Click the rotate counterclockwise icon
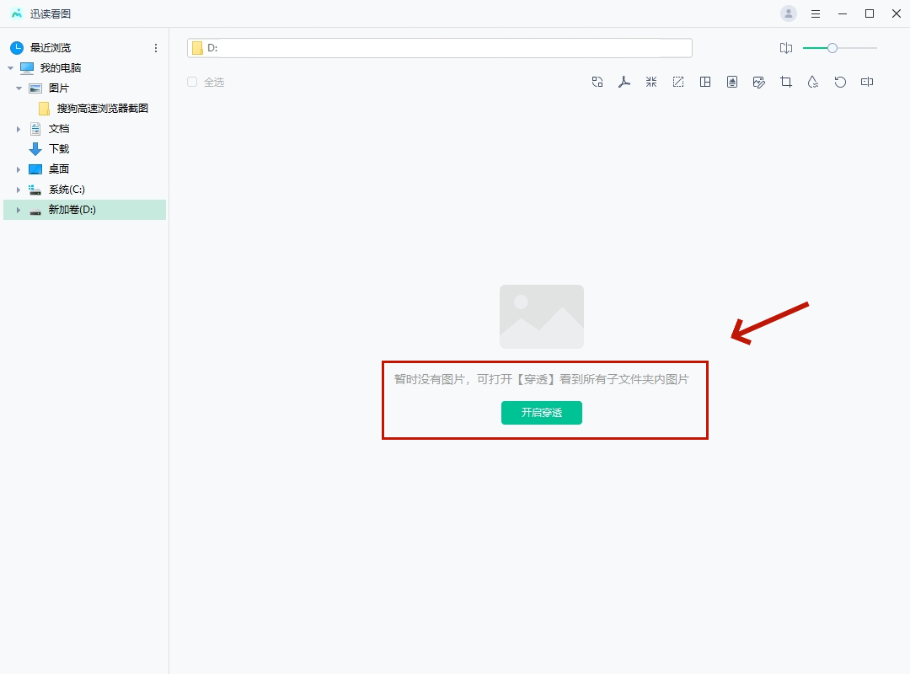Screen dimensions: 910x674 [x=840, y=82]
